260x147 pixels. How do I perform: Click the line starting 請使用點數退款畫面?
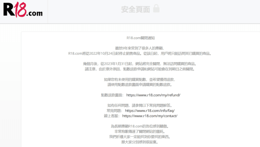pyautogui.click(x=140, y=84)
